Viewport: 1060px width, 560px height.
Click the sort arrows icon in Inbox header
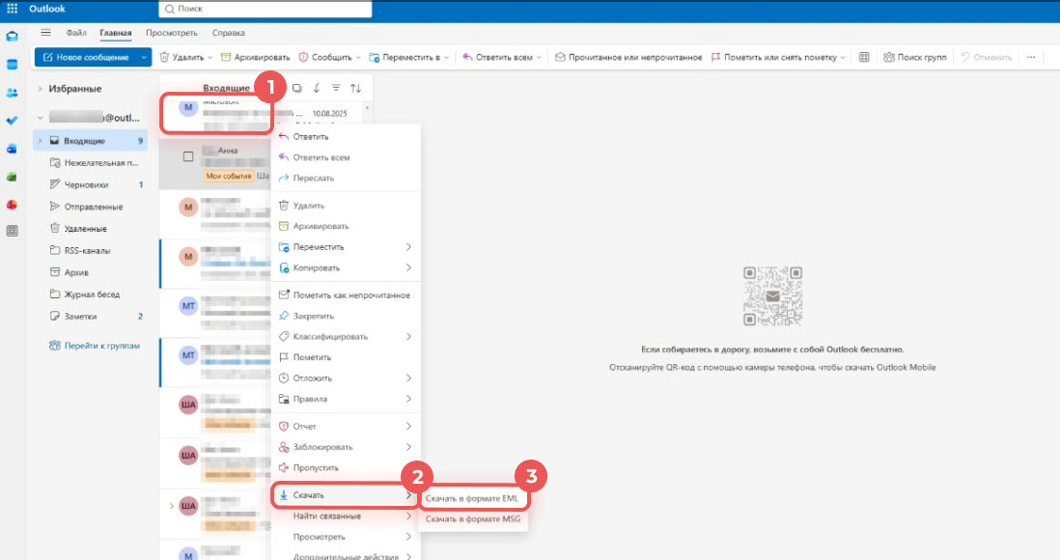coord(355,88)
